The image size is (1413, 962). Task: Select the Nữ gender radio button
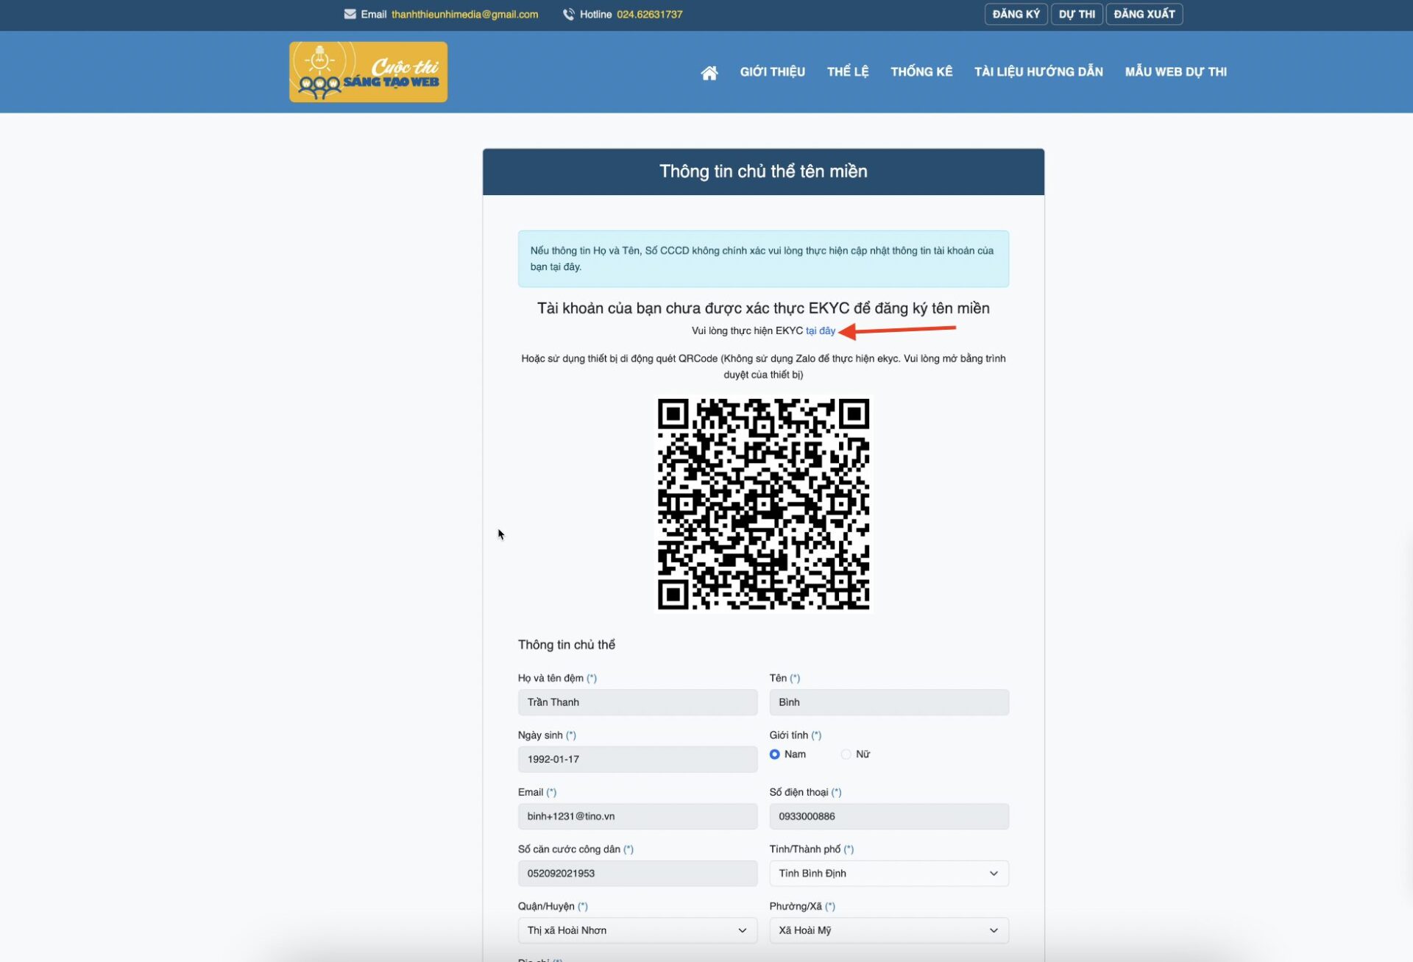pyautogui.click(x=846, y=754)
